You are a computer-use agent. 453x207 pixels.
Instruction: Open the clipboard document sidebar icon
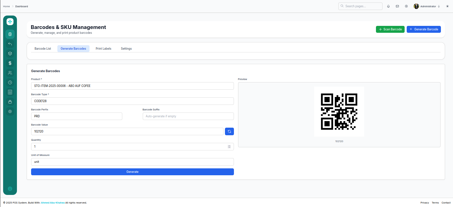click(10, 34)
